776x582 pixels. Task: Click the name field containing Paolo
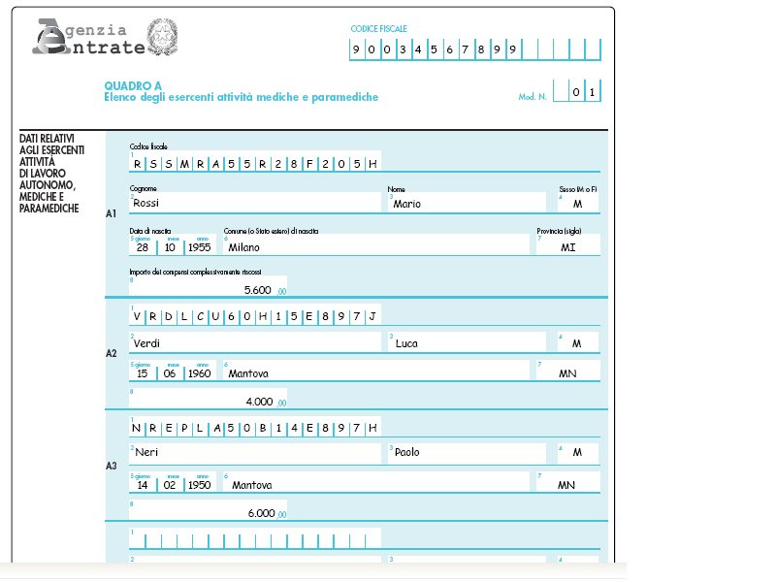(468, 452)
